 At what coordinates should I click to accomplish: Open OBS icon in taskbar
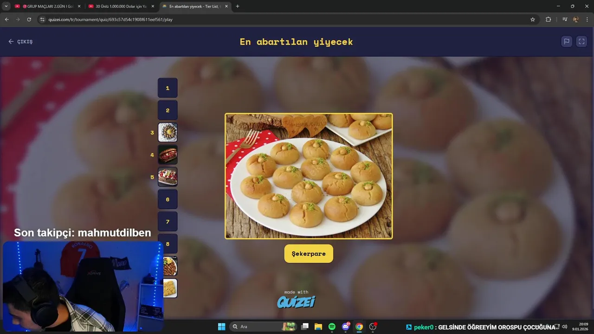[373, 327]
